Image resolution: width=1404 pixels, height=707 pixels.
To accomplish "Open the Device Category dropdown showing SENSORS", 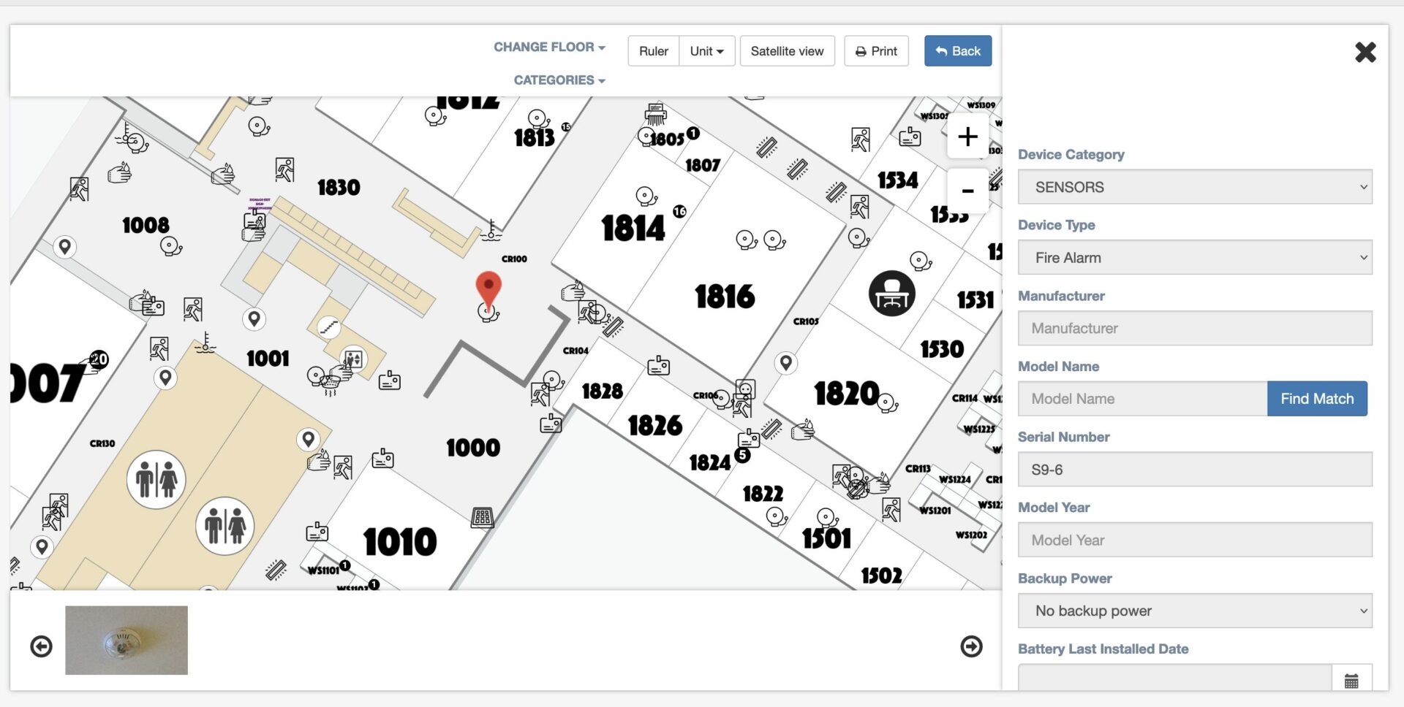I will tap(1194, 187).
